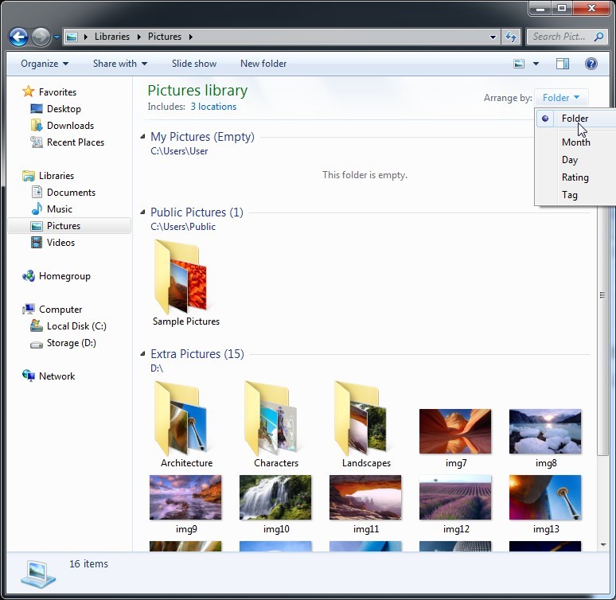
Task: Open the Organize dropdown menu
Action: 45,64
